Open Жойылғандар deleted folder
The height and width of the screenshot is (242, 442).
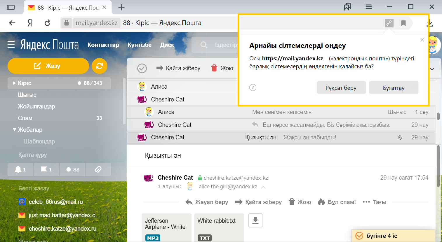tap(36, 106)
